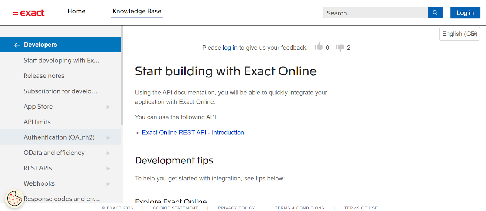Open App Store sidebar item
The height and width of the screenshot is (211, 486).
[38, 107]
